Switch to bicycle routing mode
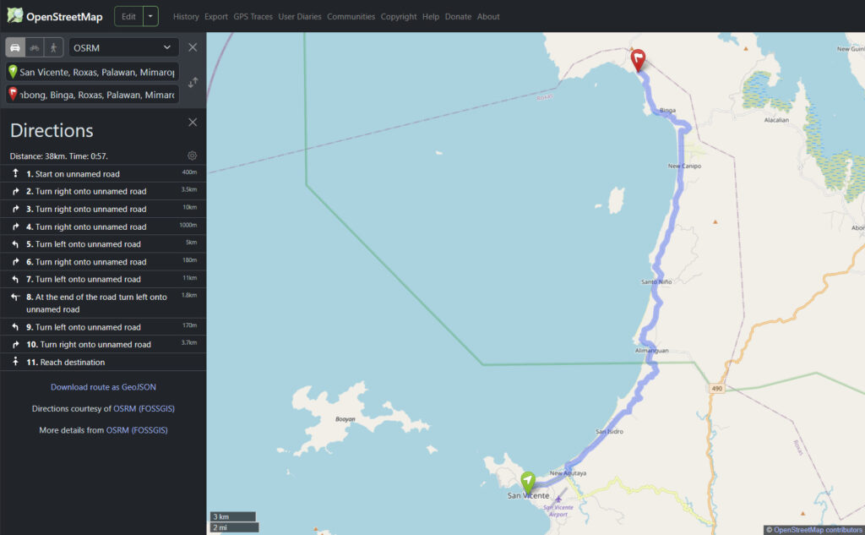The image size is (865, 535). [35, 47]
